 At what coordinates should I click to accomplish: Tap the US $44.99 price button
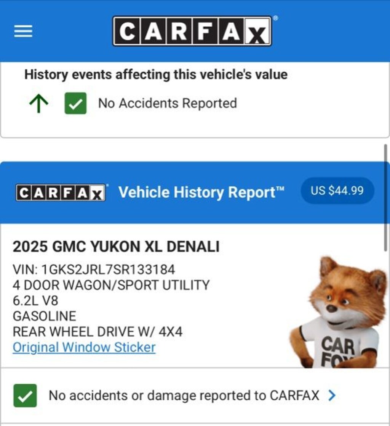[x=337, y=191]
